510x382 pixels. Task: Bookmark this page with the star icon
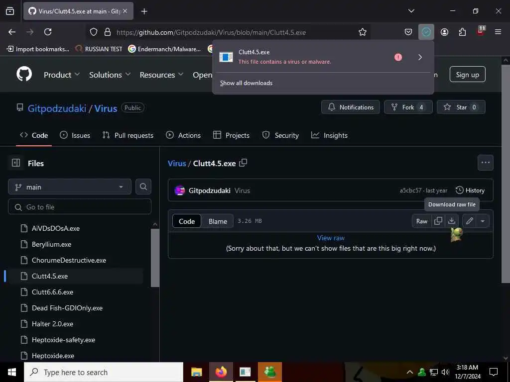[x=363, y=32]
